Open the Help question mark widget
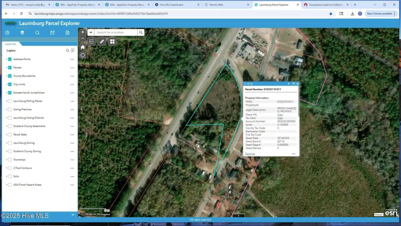The height and width of the screenshot is (226, 401). point(7,33)
